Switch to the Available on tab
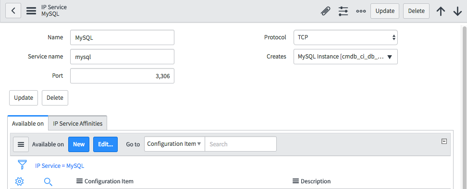The width and height of the screenshot is (467, 189). (28, 123)
